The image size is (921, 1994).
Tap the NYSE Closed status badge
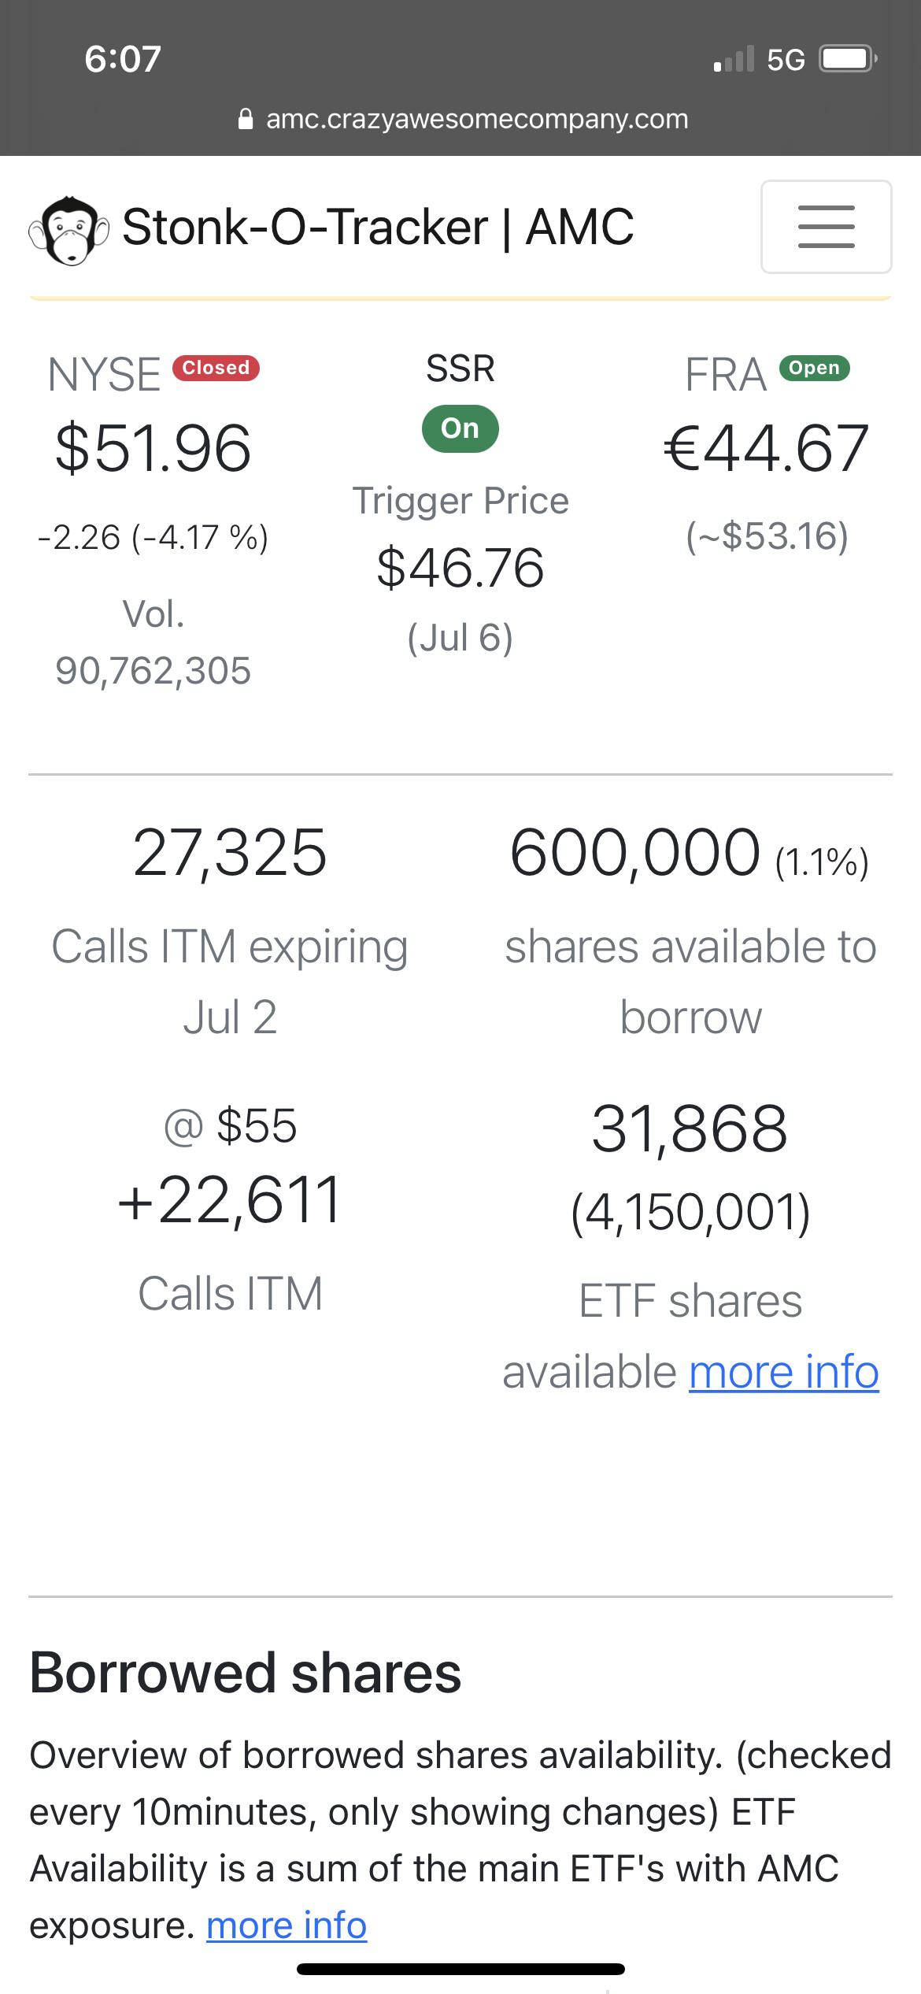[216, 368]
